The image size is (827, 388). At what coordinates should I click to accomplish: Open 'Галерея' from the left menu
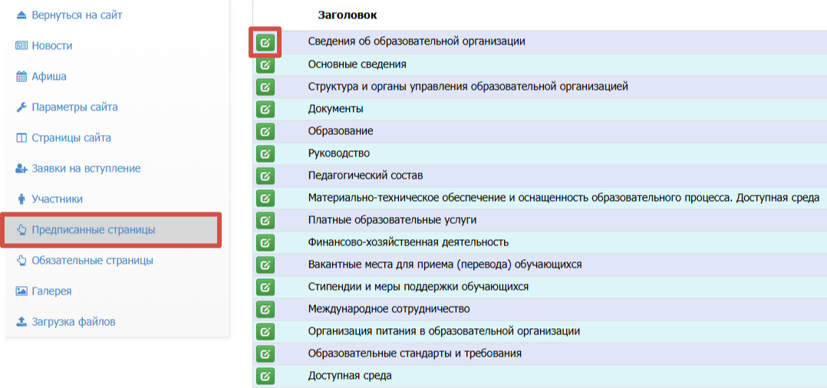[51, 291]
